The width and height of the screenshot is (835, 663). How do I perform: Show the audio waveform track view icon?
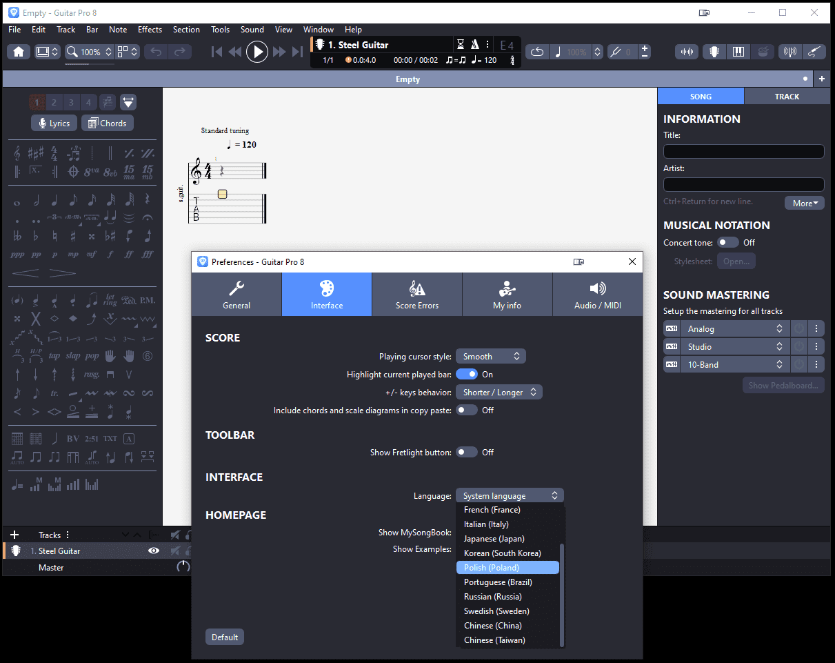coord(687,52)
